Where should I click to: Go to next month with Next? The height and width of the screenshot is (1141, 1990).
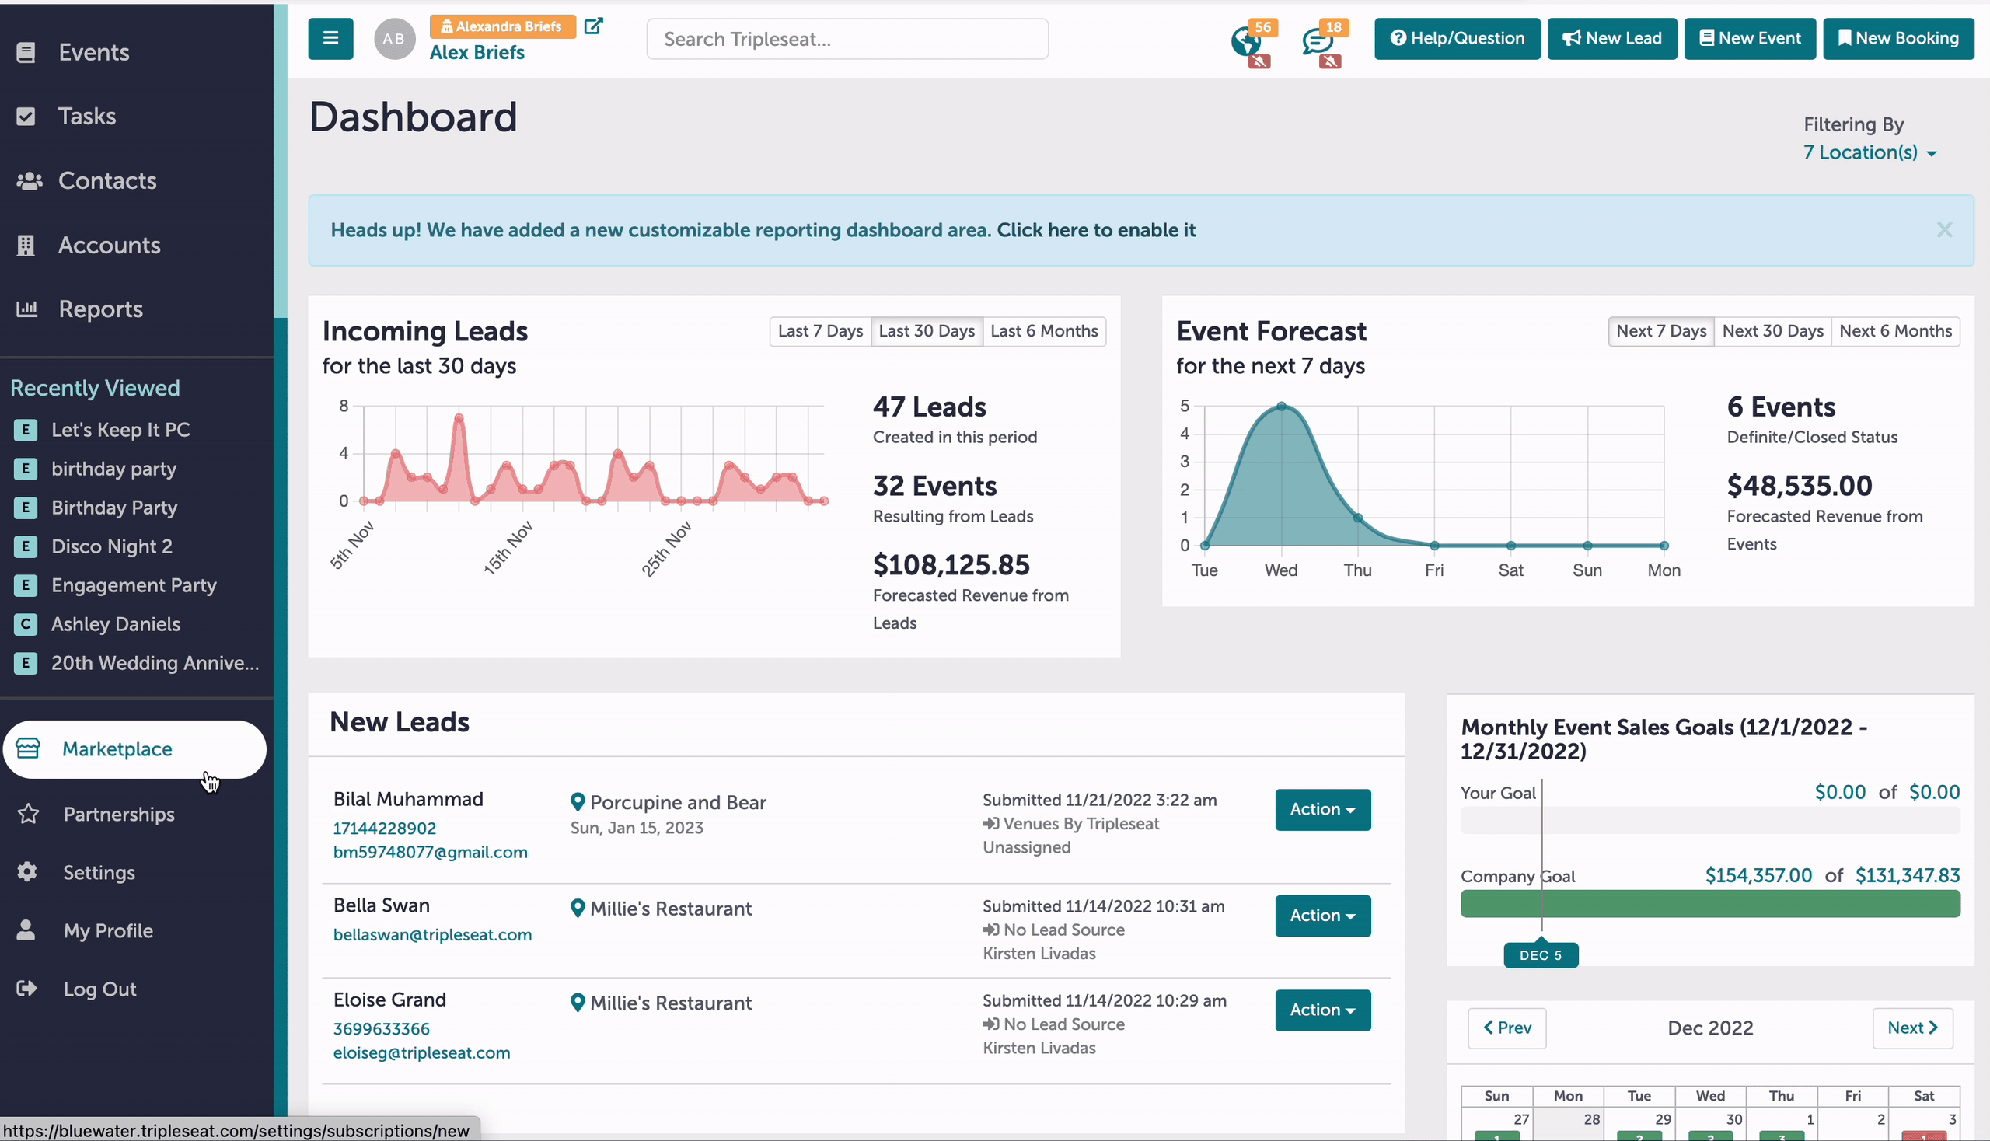tap(1912, 1028)
